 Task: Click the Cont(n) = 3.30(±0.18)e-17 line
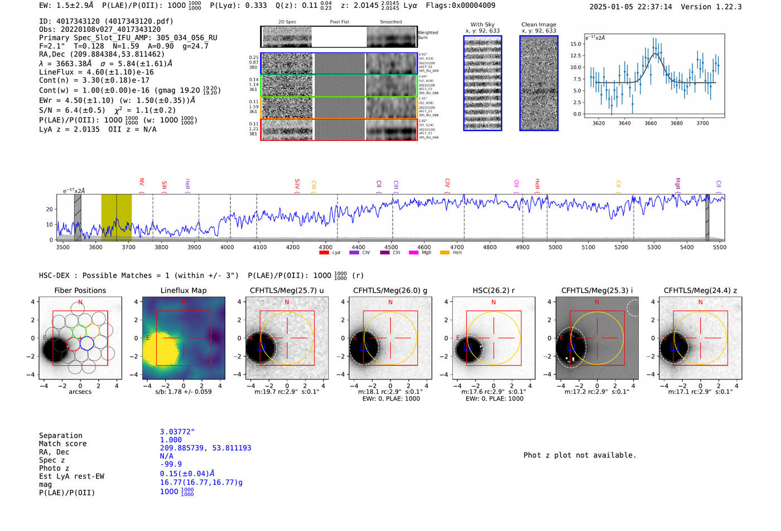(94, 80)
